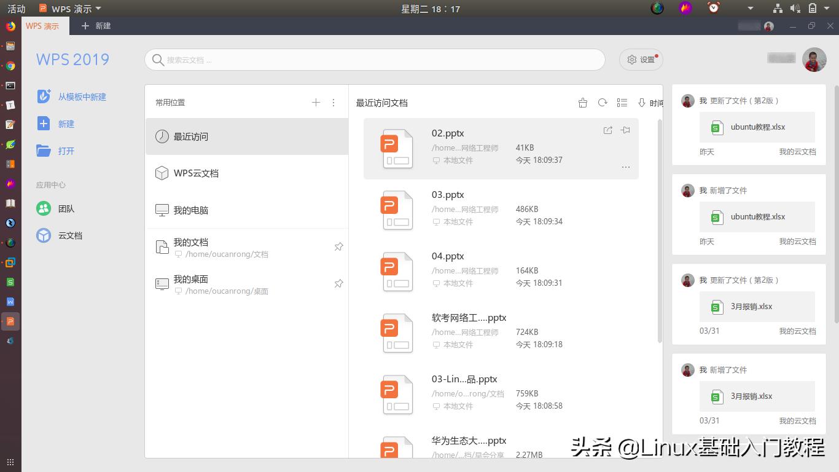Click the 团队 icon in application center
839x472 pixels.
click(x=43, y=208)
